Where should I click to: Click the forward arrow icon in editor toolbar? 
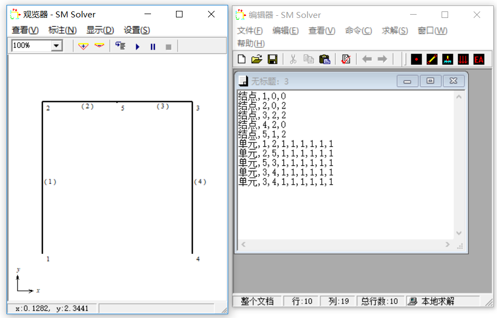(382, 59)
